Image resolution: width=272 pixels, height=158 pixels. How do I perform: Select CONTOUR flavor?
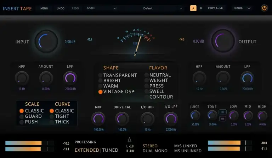tap(159, 97)
